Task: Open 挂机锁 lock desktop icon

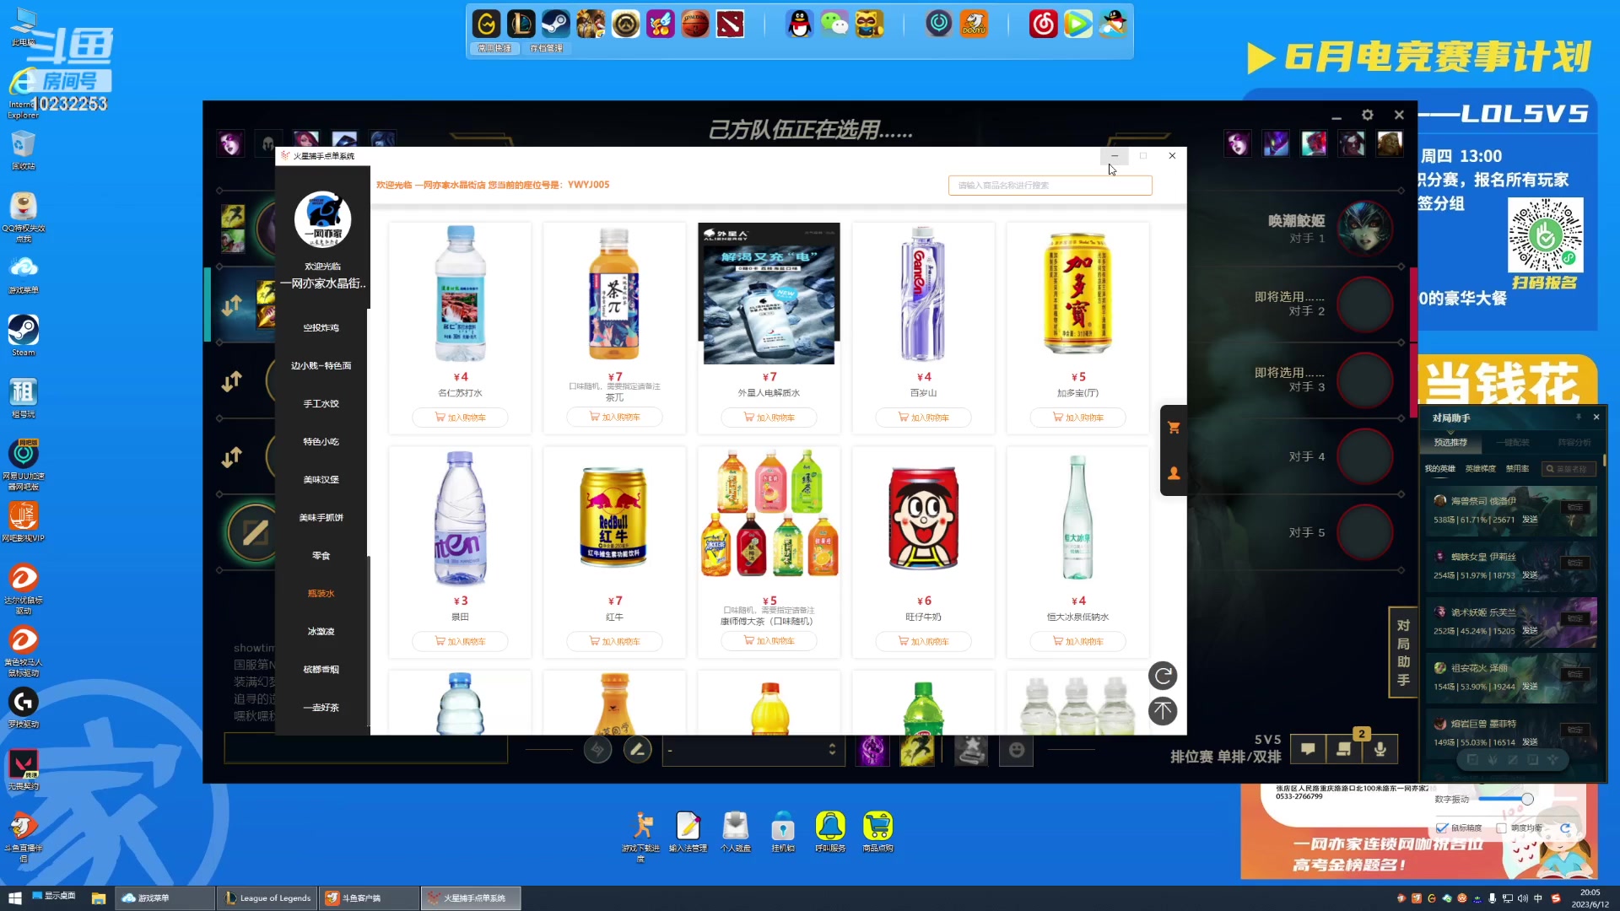Action: point(783,832)
